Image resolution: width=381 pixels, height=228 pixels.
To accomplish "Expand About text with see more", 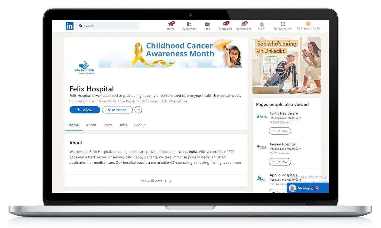I will [x=233, y=163].
